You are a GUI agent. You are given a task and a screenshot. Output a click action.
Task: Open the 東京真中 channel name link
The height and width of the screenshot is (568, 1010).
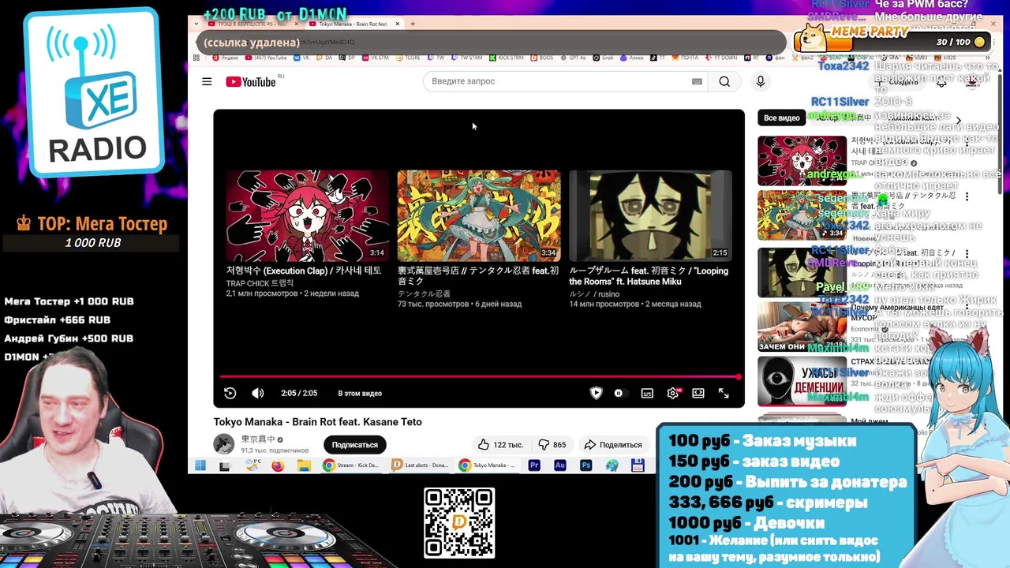pos(258,439)
